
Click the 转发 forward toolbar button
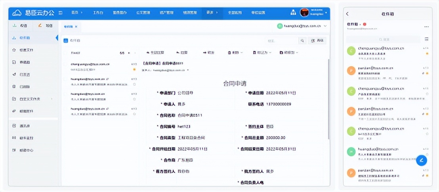208,52
